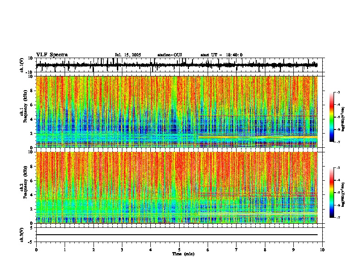The image size is (363, 280).
Task: Click the "-7" label on ch.2 color scale
Action: click(338, 217)
